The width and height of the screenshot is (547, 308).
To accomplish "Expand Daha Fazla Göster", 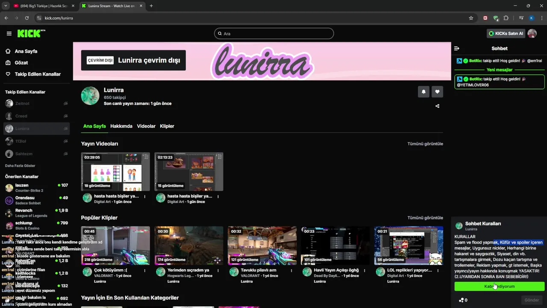I will pyautogui.click(x=20, y=166).
